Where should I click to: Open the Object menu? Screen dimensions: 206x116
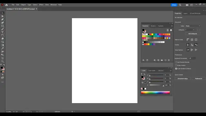pos(23,5)
